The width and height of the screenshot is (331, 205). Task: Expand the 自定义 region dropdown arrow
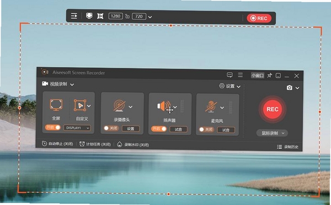click(89, 106)
